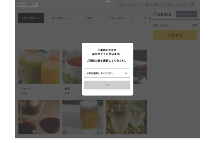Click the globe language icon
The height and width of the screenshot is (143, 214).
pos(193,5)
